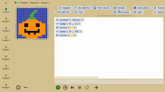Open the three-dots more menu
Screen dimensions: 165x92
[x=26, y=87]
